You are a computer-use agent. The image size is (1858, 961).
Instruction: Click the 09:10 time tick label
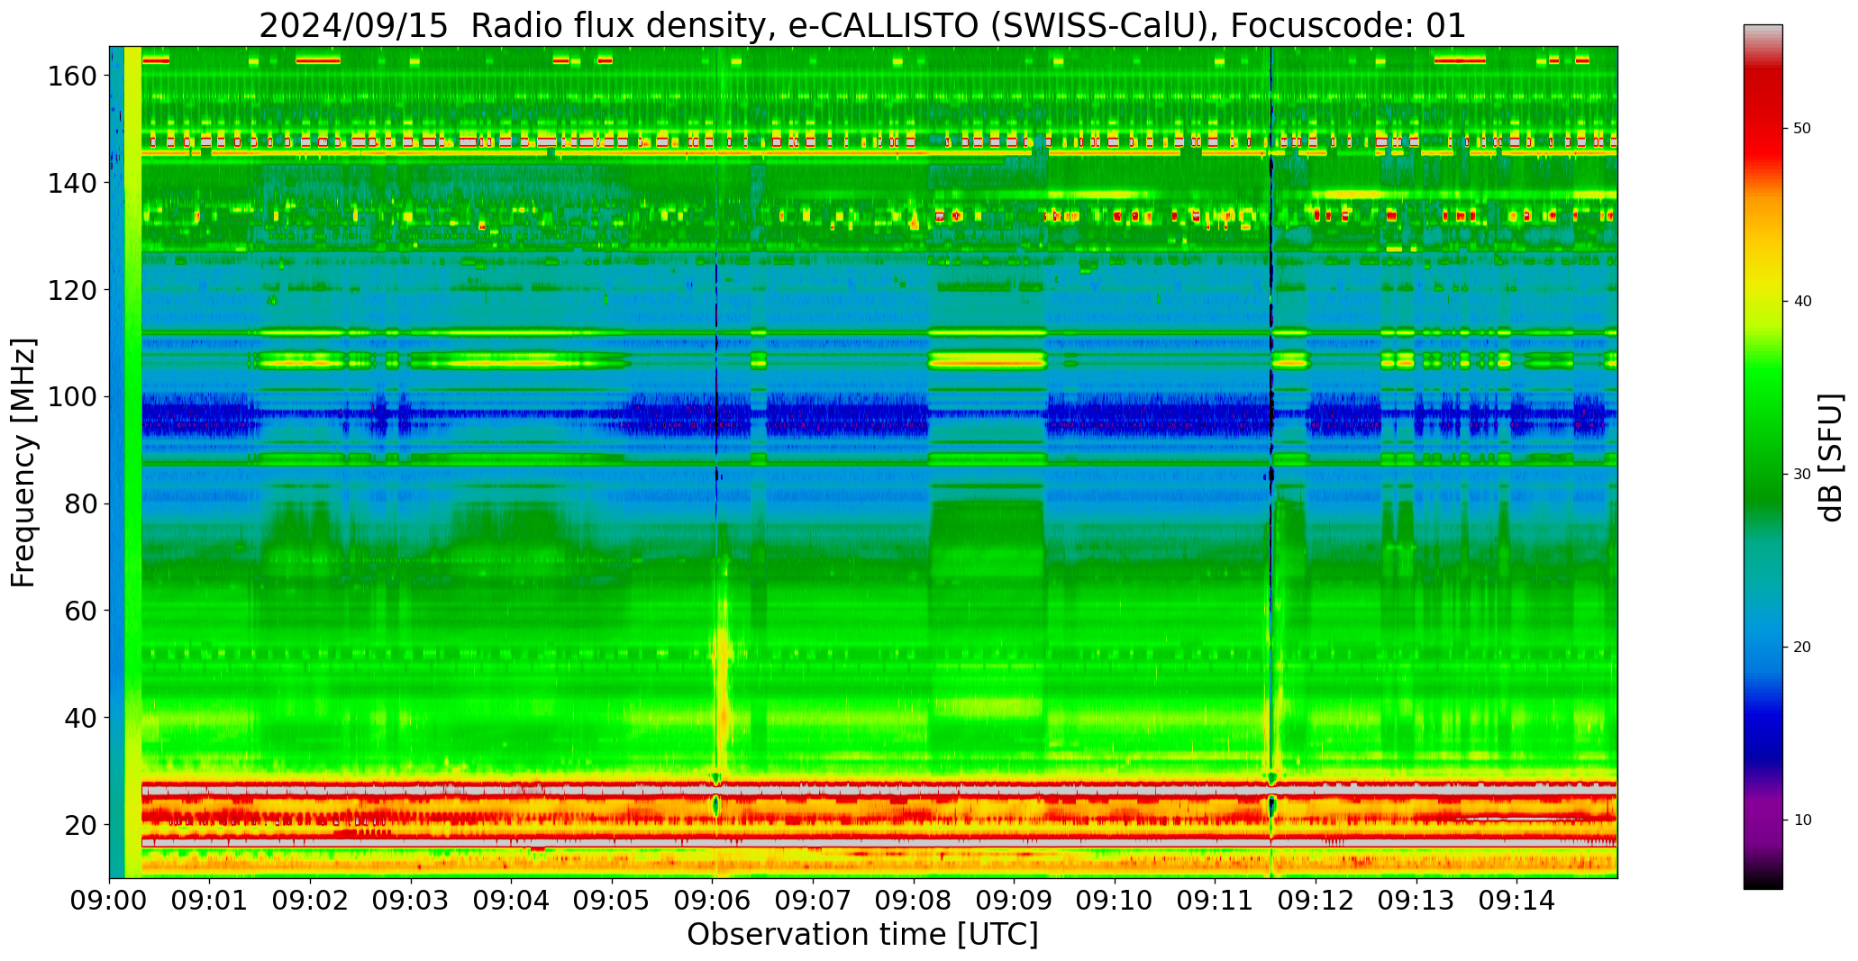click(x=1116, y=900)
